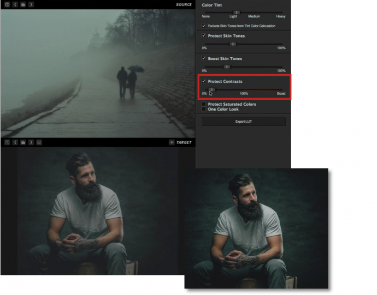Disable the Boost Skin Tones checkbox
The width and height of the screenshot is (377, 295).
[204, 58]
